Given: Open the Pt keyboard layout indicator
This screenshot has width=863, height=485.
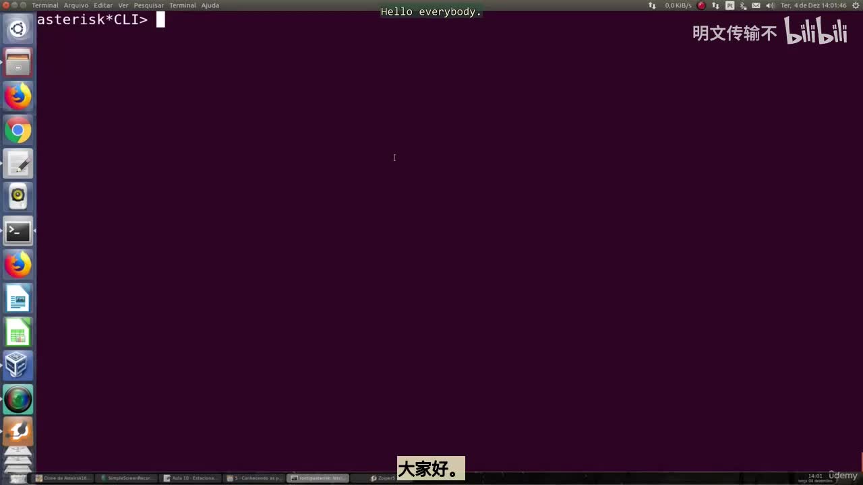Looking at the screenshot, I should point(730,5).
